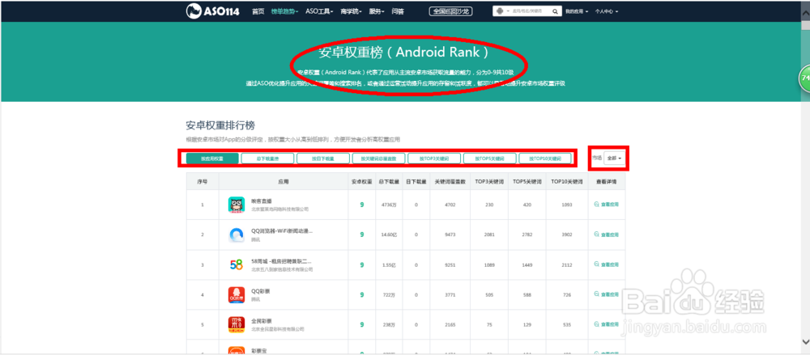Open the 映客直播 app name link
This screenshot has height=355, width=810.
[262, 201]
